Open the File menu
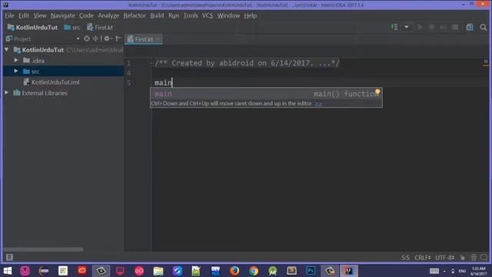 click(x=9, y=15)
